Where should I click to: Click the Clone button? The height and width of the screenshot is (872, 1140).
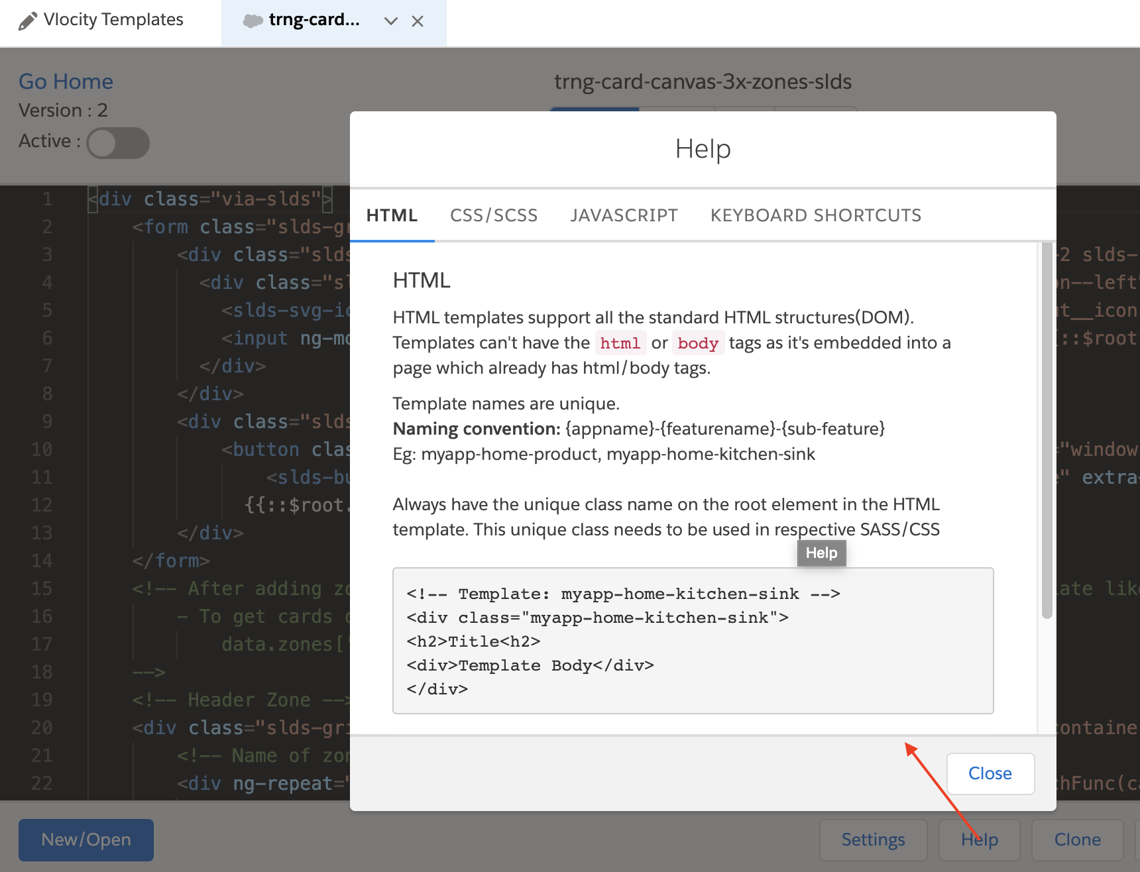pyautogui.click(x=1078, y=840)
